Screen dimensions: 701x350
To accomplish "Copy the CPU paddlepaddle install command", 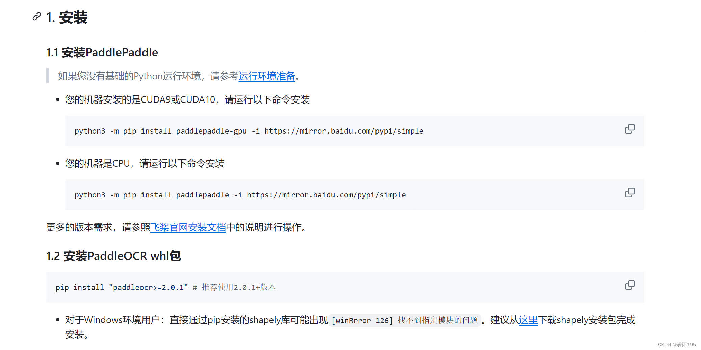I will point(630,193).
